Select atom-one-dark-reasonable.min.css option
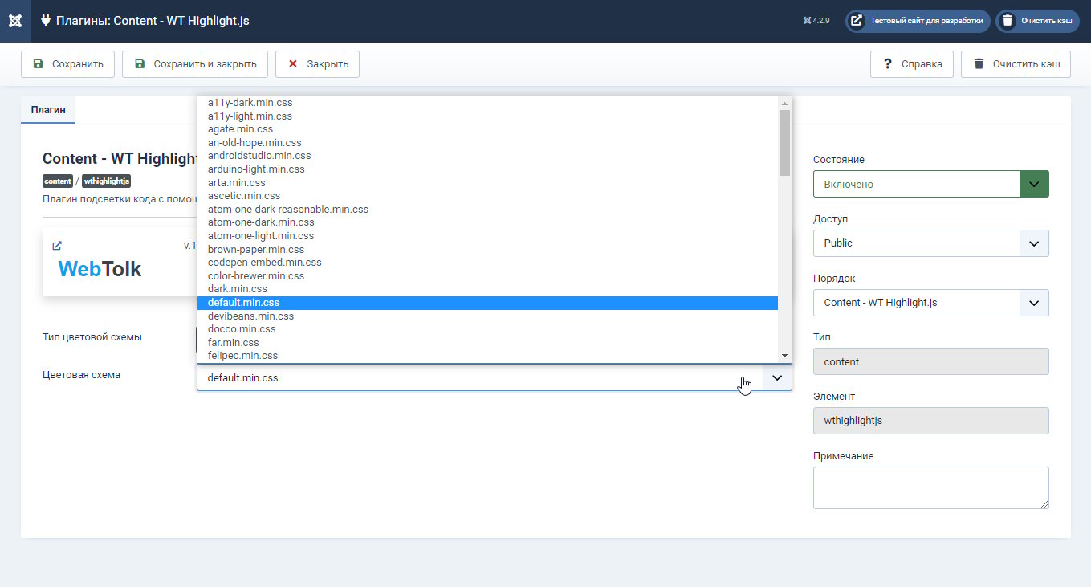 [487, 210]
